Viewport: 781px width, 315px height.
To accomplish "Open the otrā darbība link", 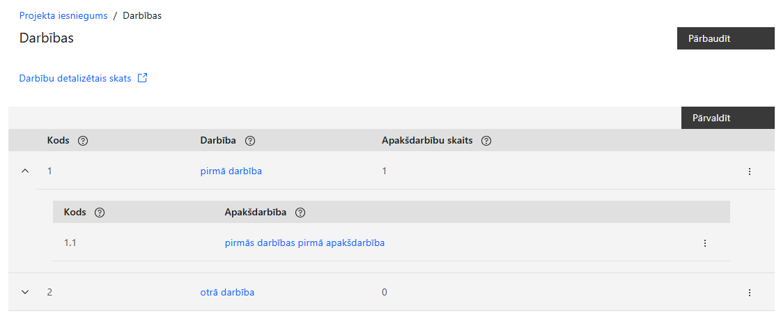I will click(x=227, y=292).
